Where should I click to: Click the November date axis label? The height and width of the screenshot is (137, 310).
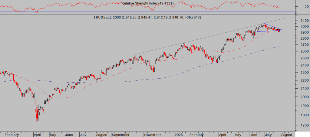pos(152,135)
